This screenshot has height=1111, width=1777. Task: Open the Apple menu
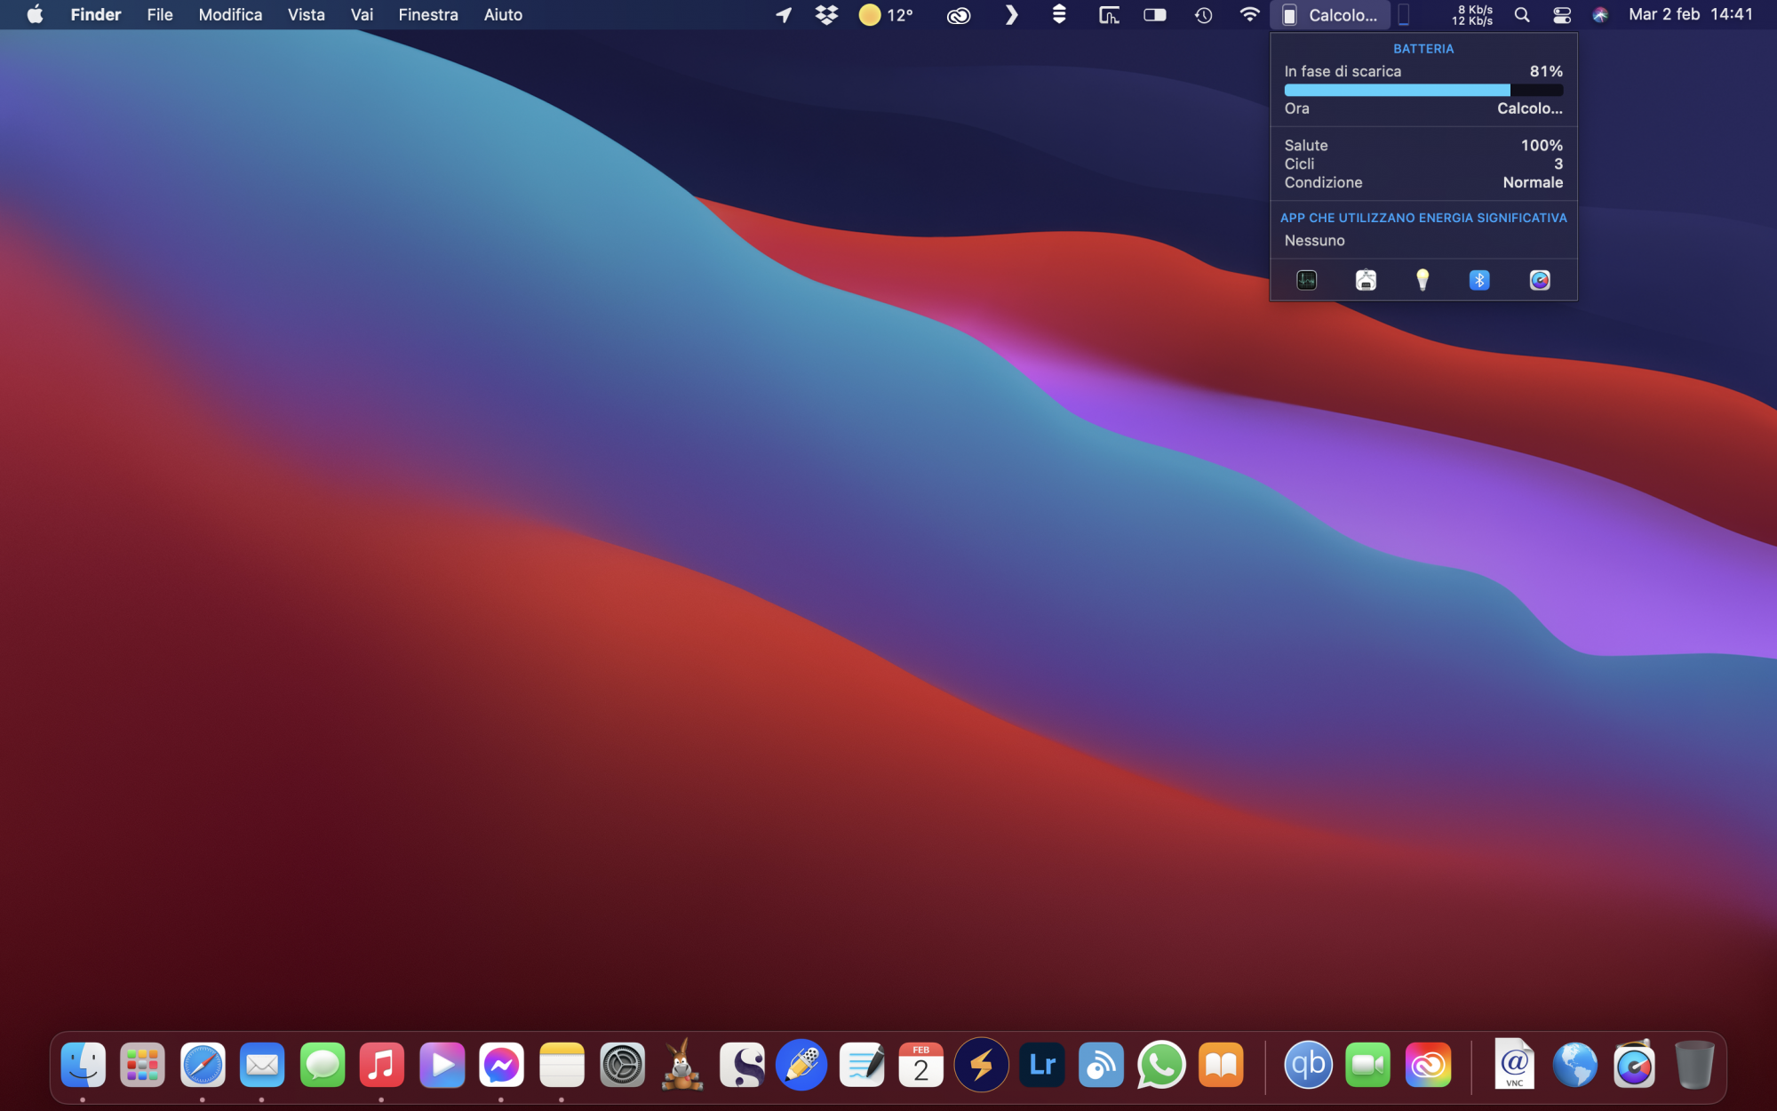[x=35, y=14]
